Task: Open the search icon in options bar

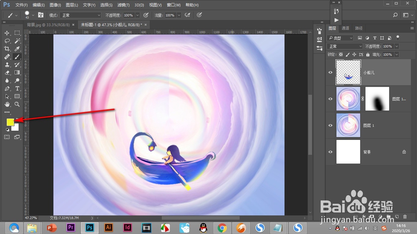Action: click(x=395, y=15)
